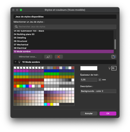Pick near-black charcoal swatch in gray gradient row

(x=70, y=80)
